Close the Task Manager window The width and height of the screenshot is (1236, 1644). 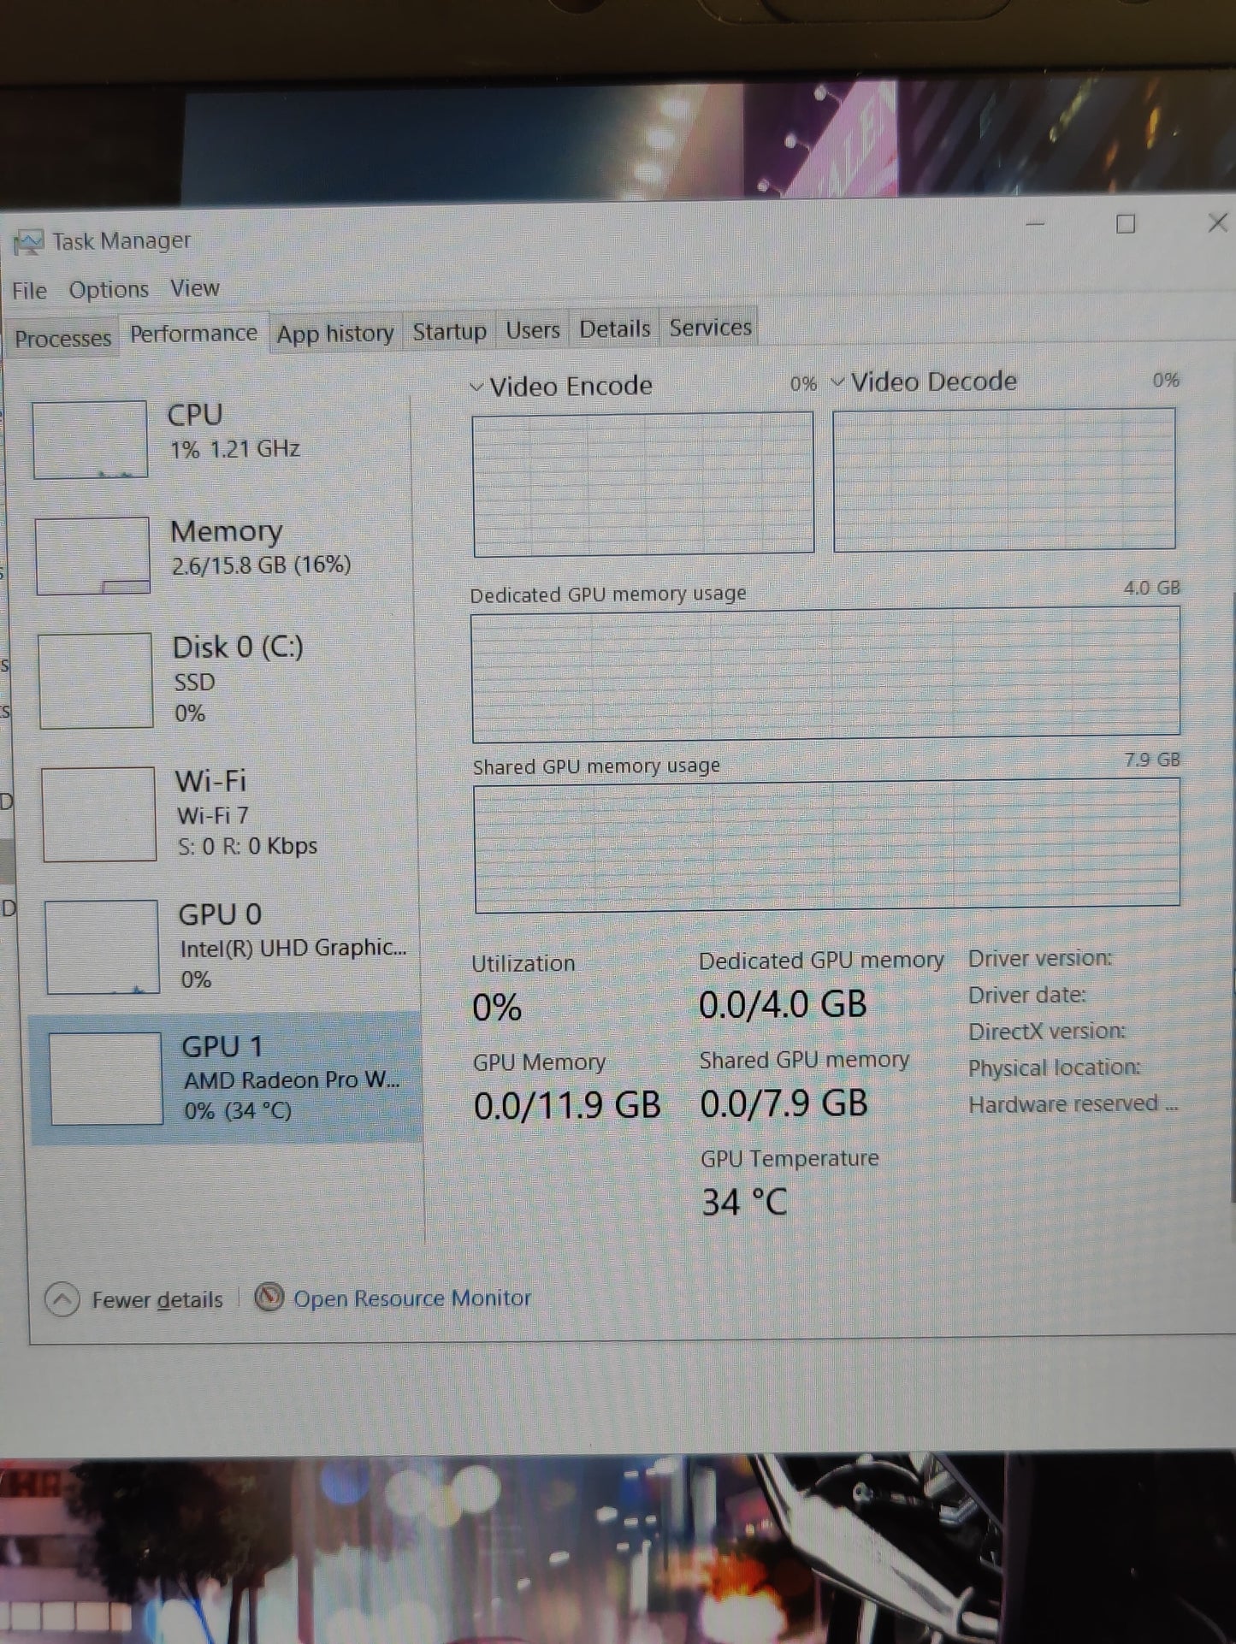point(1217,223)
